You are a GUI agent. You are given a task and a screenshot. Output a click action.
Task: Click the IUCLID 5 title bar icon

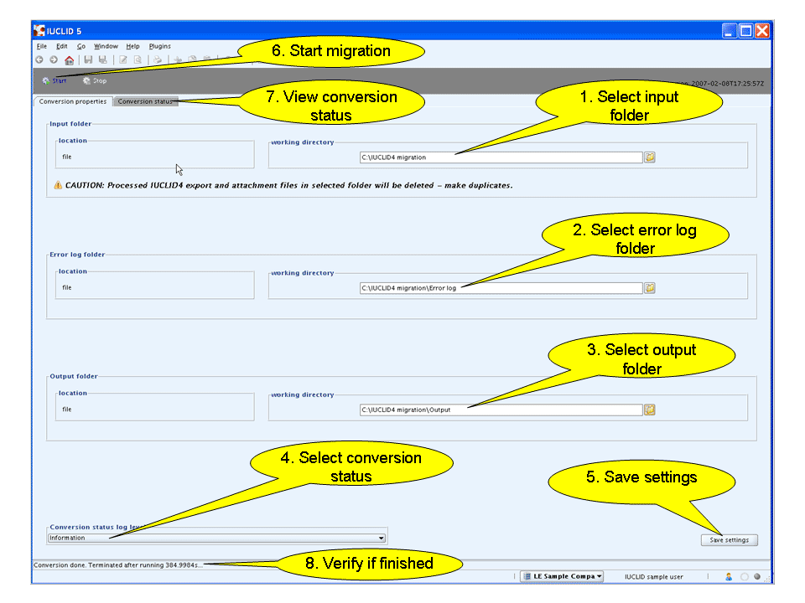click(39, 31)
